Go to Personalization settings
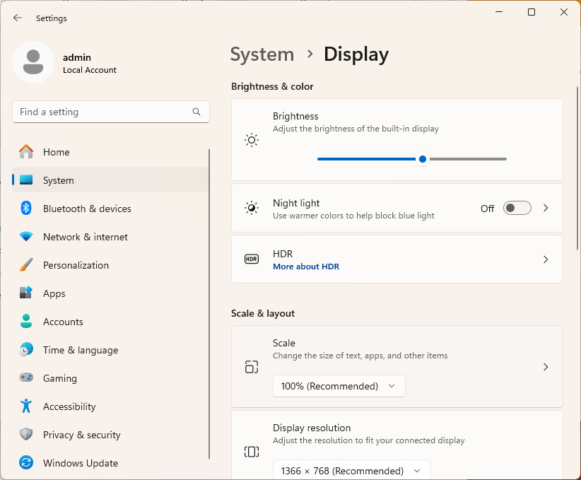 110,265
